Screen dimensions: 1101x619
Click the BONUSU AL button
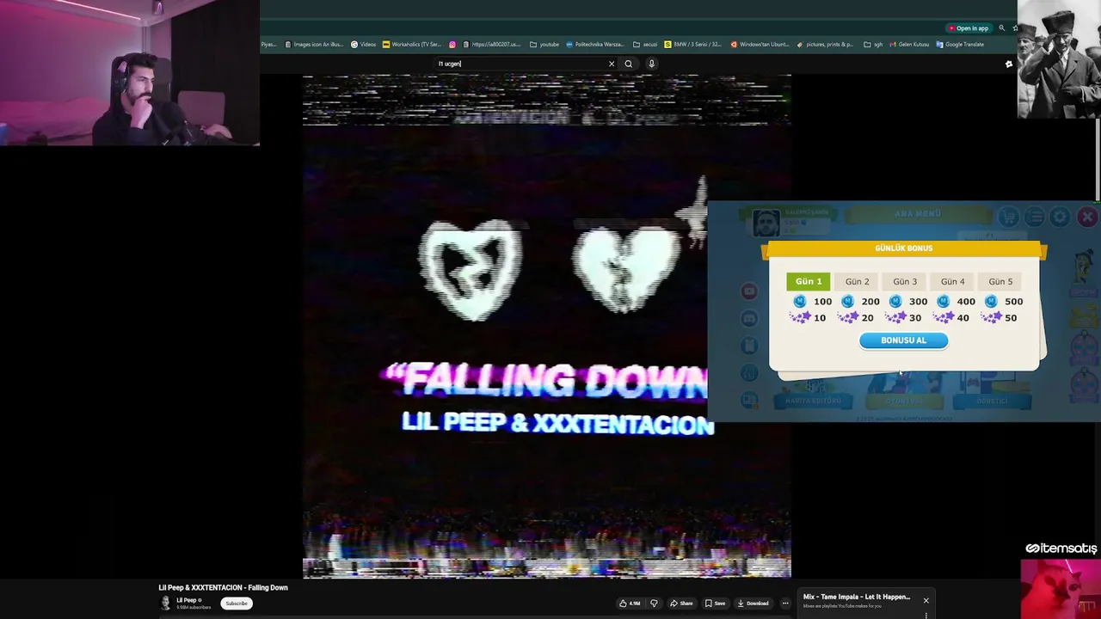coord(903,340)
